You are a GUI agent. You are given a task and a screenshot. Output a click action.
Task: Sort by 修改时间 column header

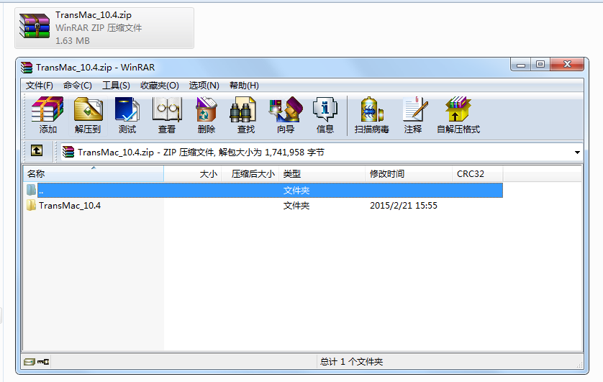(x=409, y=173)
